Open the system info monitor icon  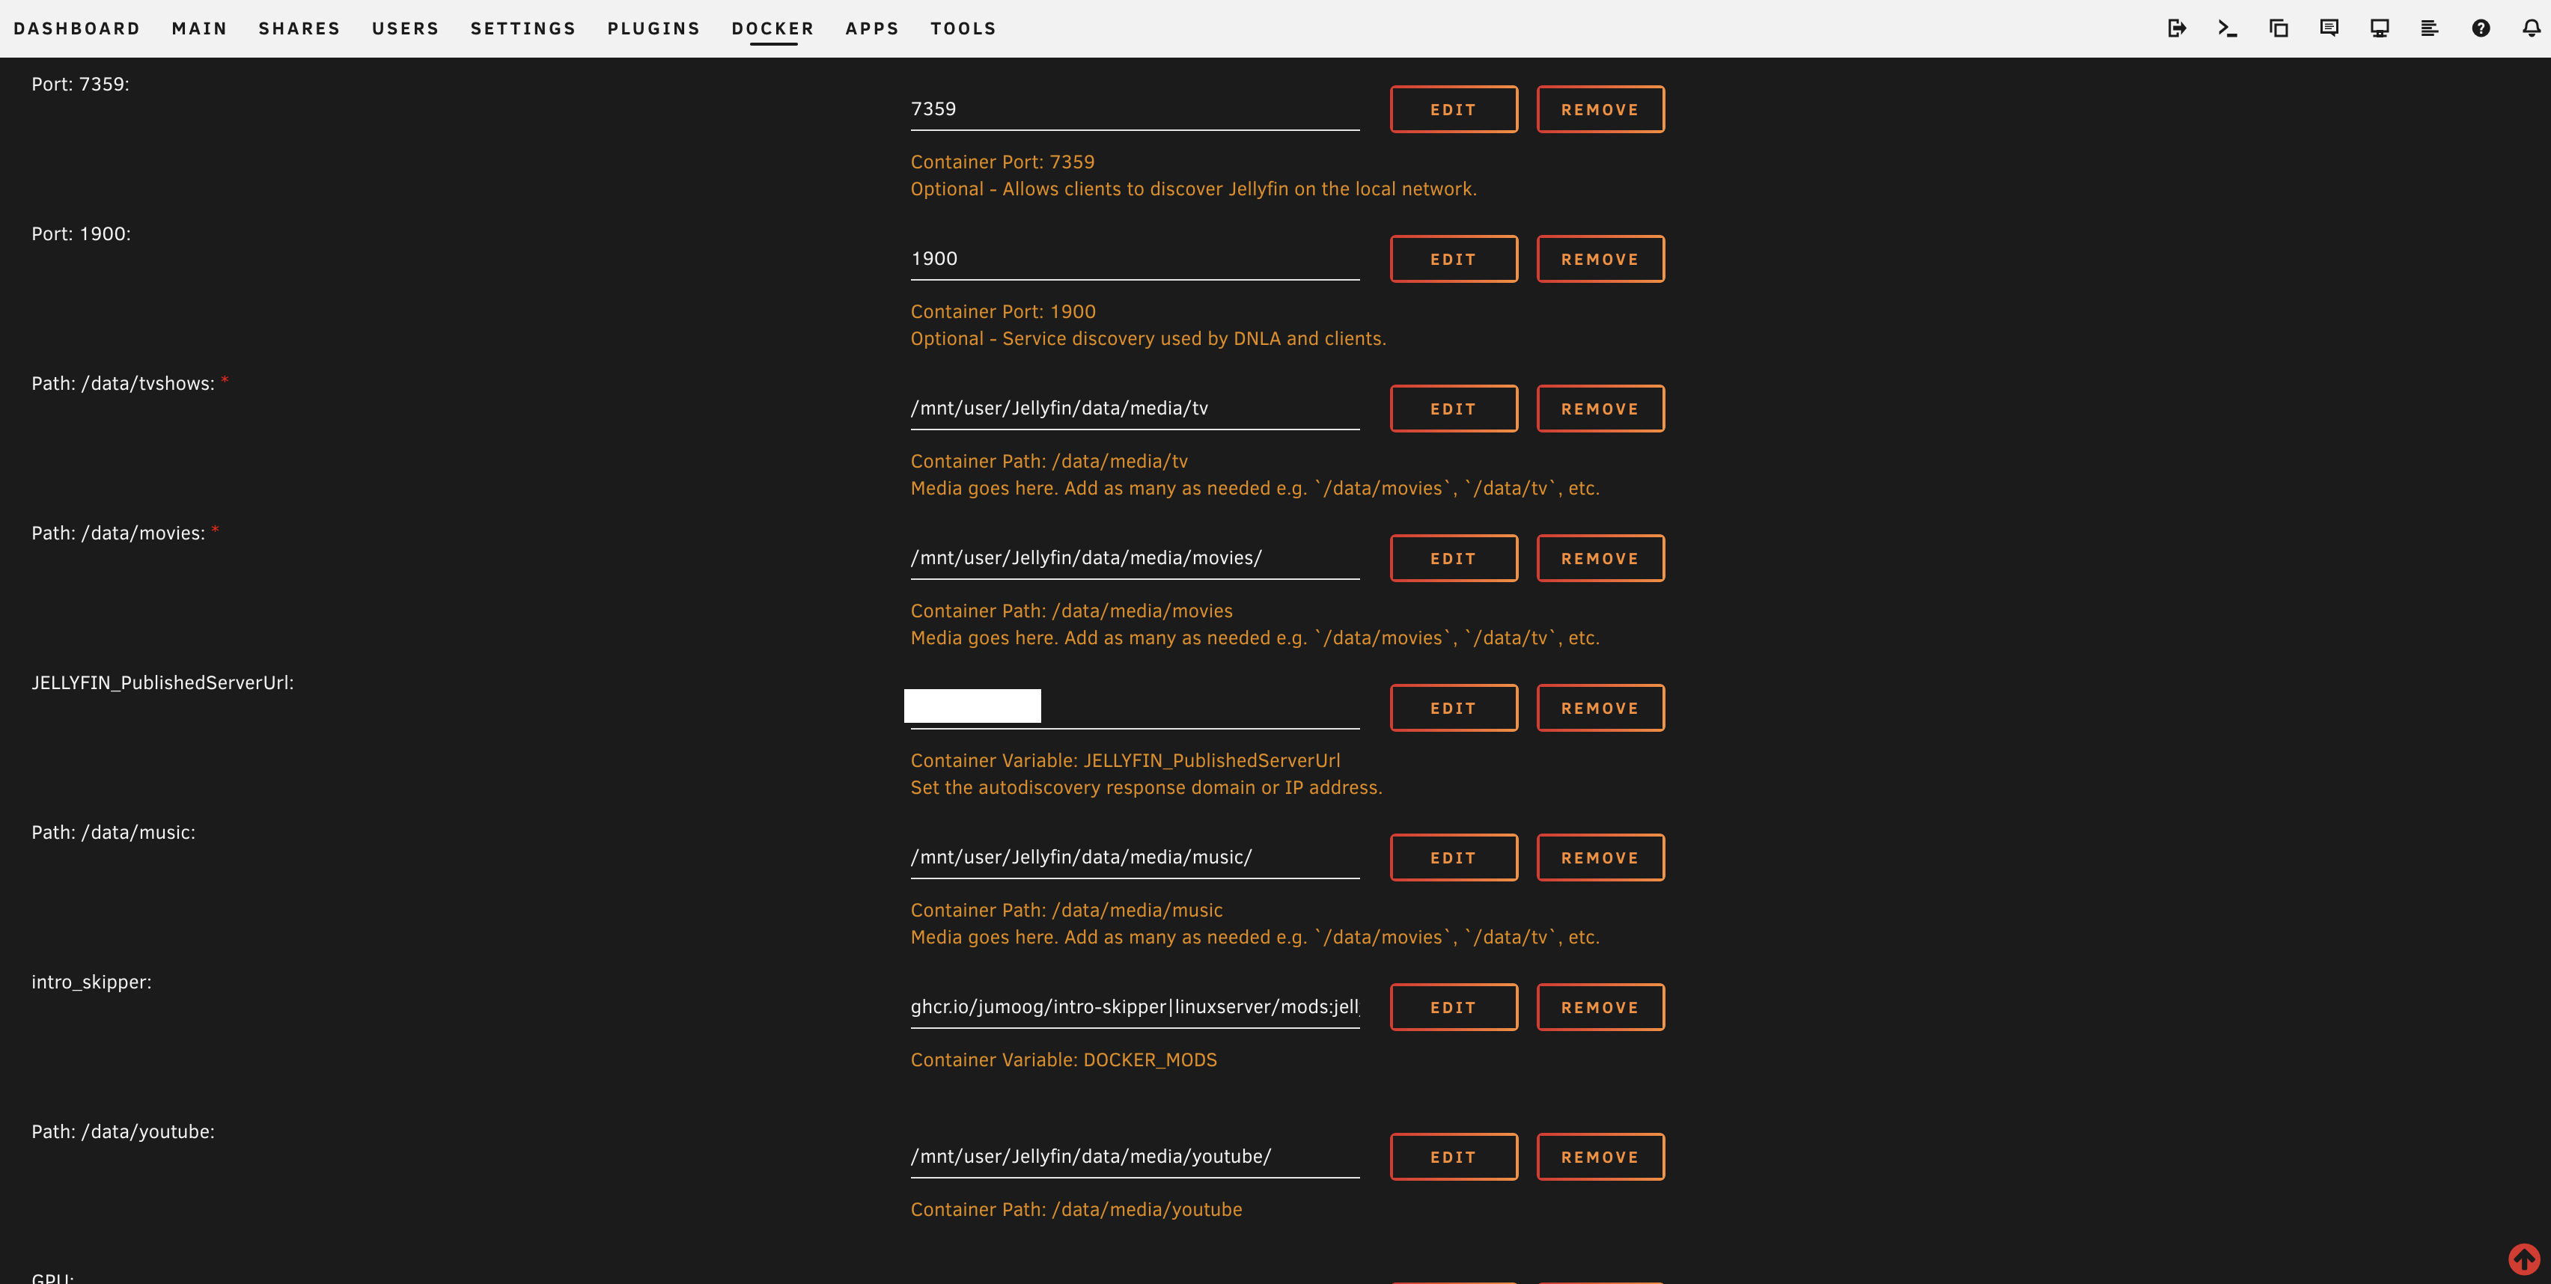(2380, 28)
